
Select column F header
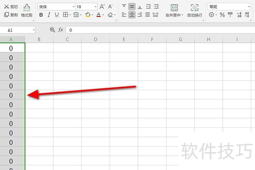(x=152, y=39)
